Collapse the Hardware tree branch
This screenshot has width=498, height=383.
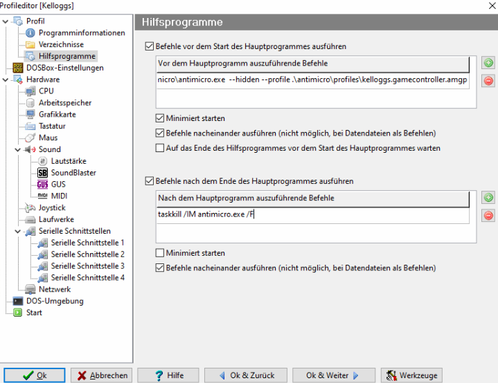point(6,80)
